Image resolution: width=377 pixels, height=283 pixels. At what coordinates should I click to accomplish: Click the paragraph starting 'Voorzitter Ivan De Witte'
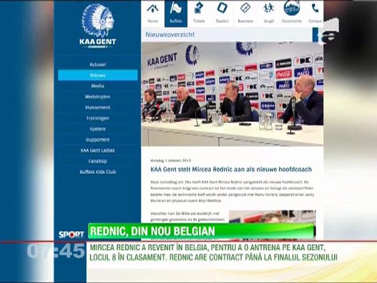click(x=187, y=216)
